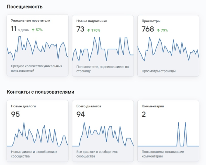
Task: Click the Посещаемость section heading
Action: coord(25,7)
